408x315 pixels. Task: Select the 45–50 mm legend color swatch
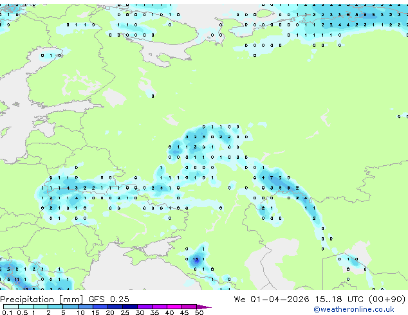tap(189, 307)
